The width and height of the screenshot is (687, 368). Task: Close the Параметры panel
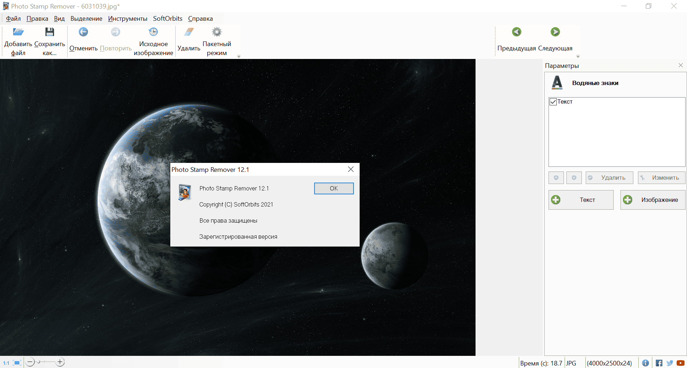pyautogui.click(x=681, y=65)
